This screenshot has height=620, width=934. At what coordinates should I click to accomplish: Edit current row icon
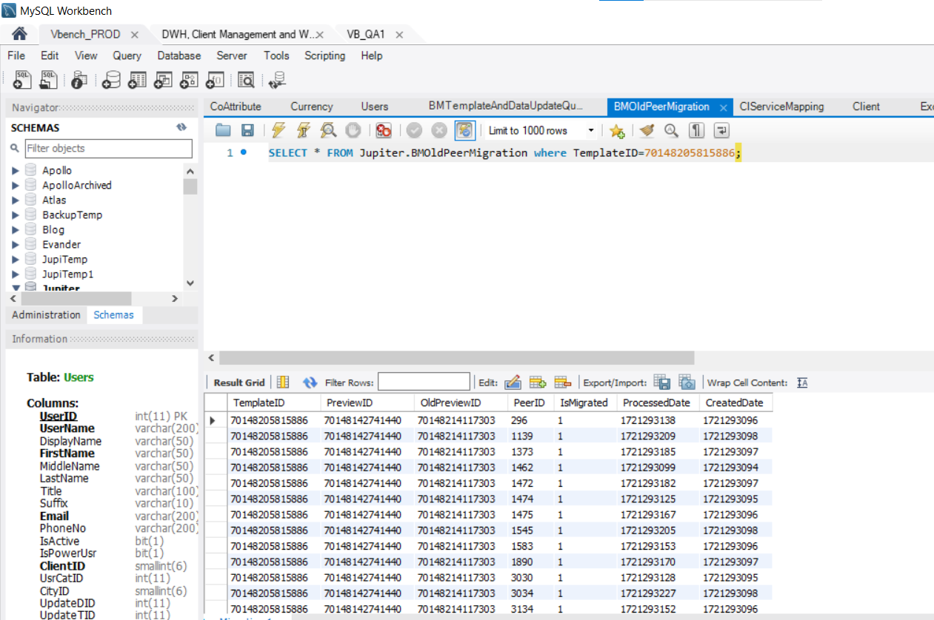point(513,383)
